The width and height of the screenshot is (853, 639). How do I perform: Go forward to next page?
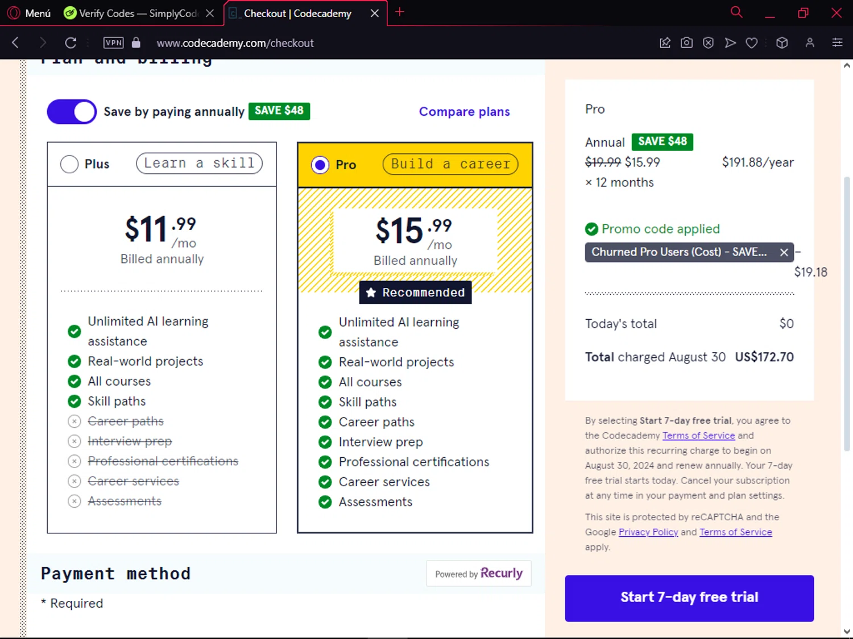click(43, 43)
